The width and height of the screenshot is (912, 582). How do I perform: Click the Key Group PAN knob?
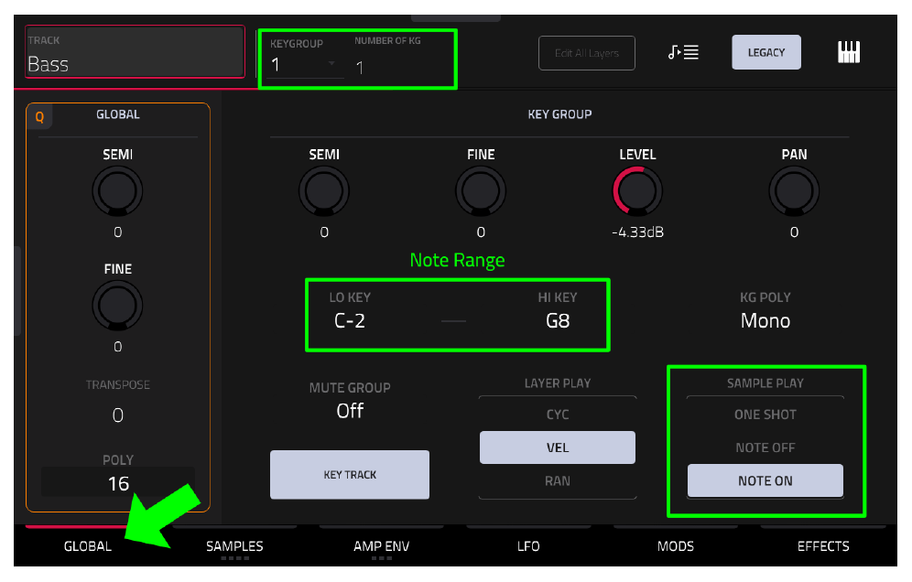(x=794, y=190)
